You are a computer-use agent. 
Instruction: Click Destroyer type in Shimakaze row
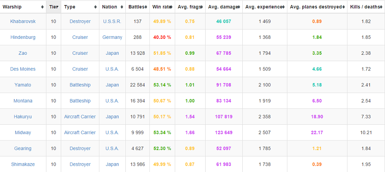(80, 164)
